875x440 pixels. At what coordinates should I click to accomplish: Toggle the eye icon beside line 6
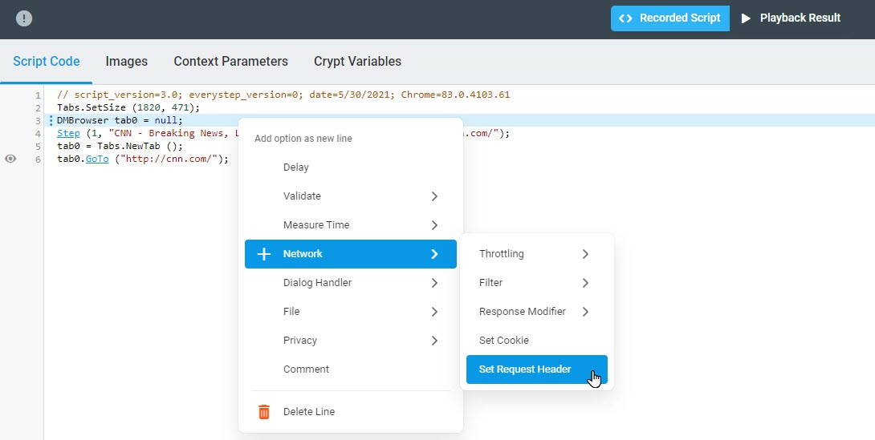pos(10,159)
